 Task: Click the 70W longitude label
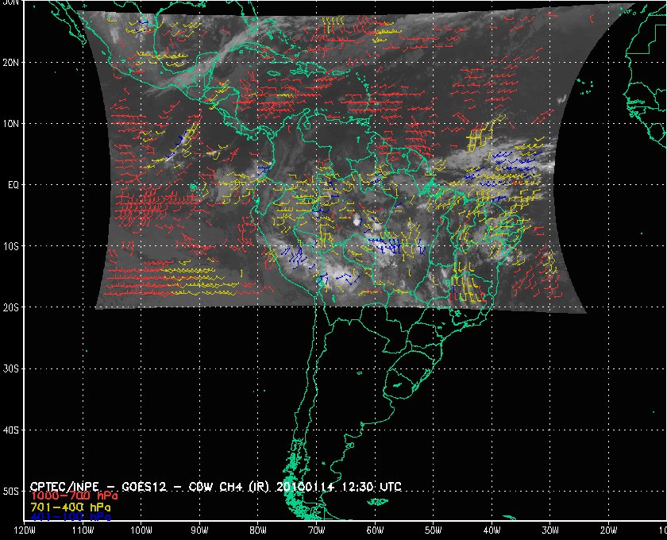(x=317, y=530)
